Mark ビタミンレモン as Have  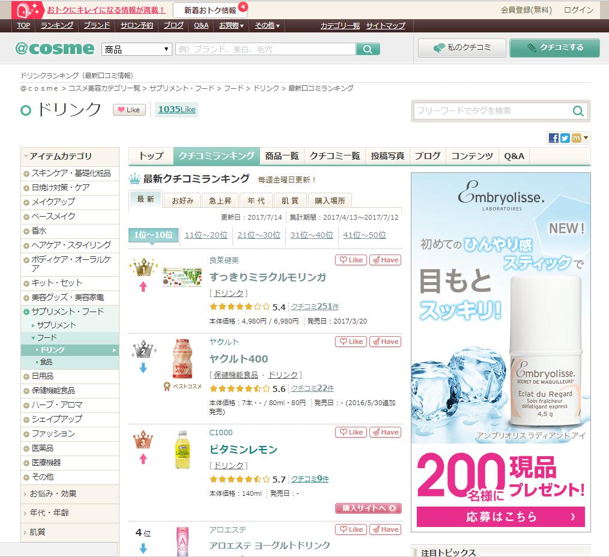pos(385,432)
